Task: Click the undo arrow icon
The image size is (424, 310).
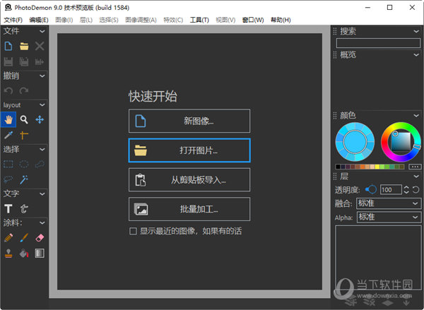Action: 8,91
